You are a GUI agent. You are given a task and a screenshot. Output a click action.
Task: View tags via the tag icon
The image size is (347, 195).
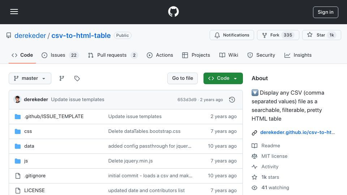tap(77, 78)
